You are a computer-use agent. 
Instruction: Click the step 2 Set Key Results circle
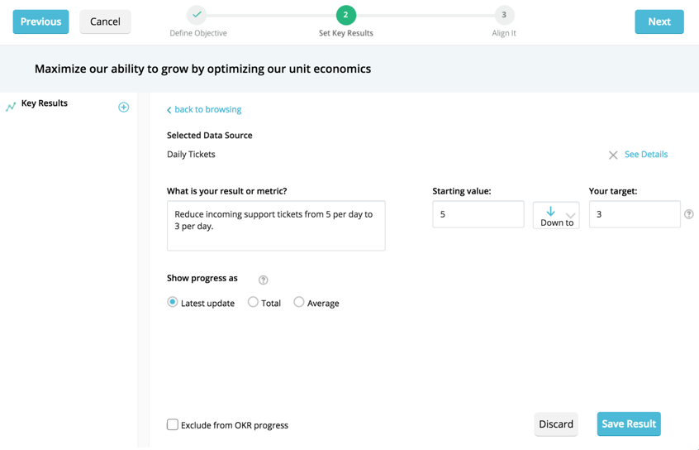[x=345, y=15]
